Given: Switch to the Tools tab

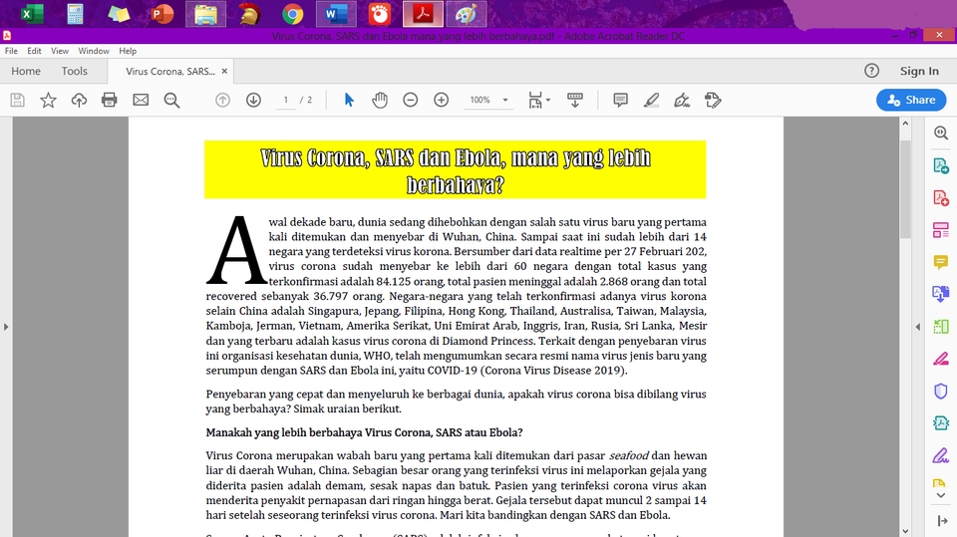Looking at the screenshot, I should click(75, 72).
